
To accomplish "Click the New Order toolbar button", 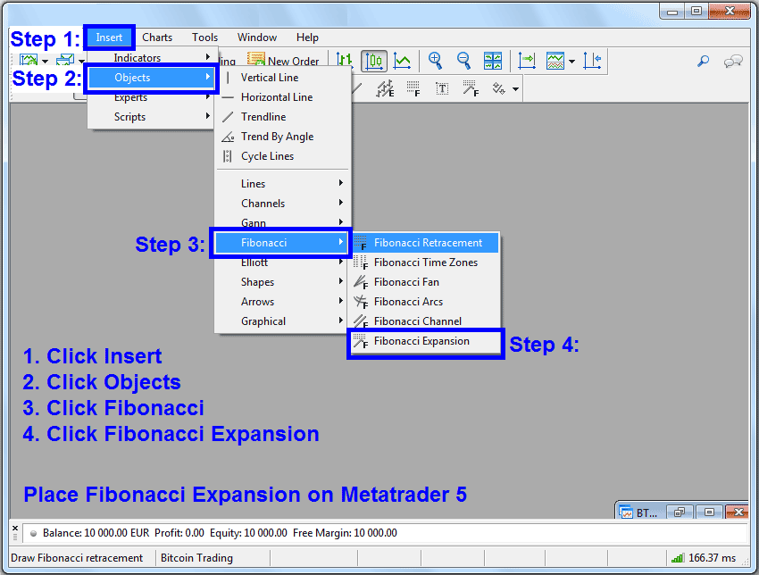I will pyautogui.click(x=283, y=61).
